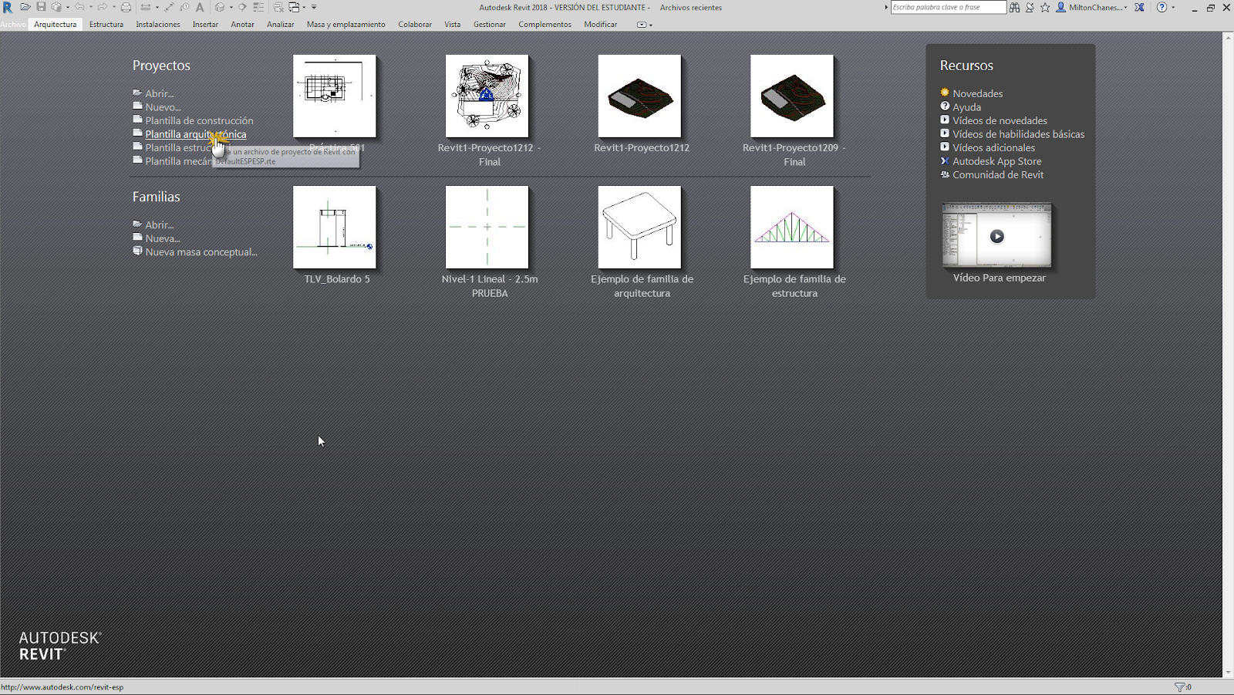The width and height of the screenshot is (1234, 695).
Task: Expand the 3D view dropdown arrow
Action: pos(231,7)
